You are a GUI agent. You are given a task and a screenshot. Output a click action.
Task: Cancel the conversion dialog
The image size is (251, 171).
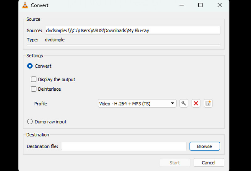[x=209, y=163]
